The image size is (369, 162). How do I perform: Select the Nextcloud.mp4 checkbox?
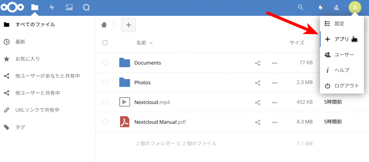[105, 102]
